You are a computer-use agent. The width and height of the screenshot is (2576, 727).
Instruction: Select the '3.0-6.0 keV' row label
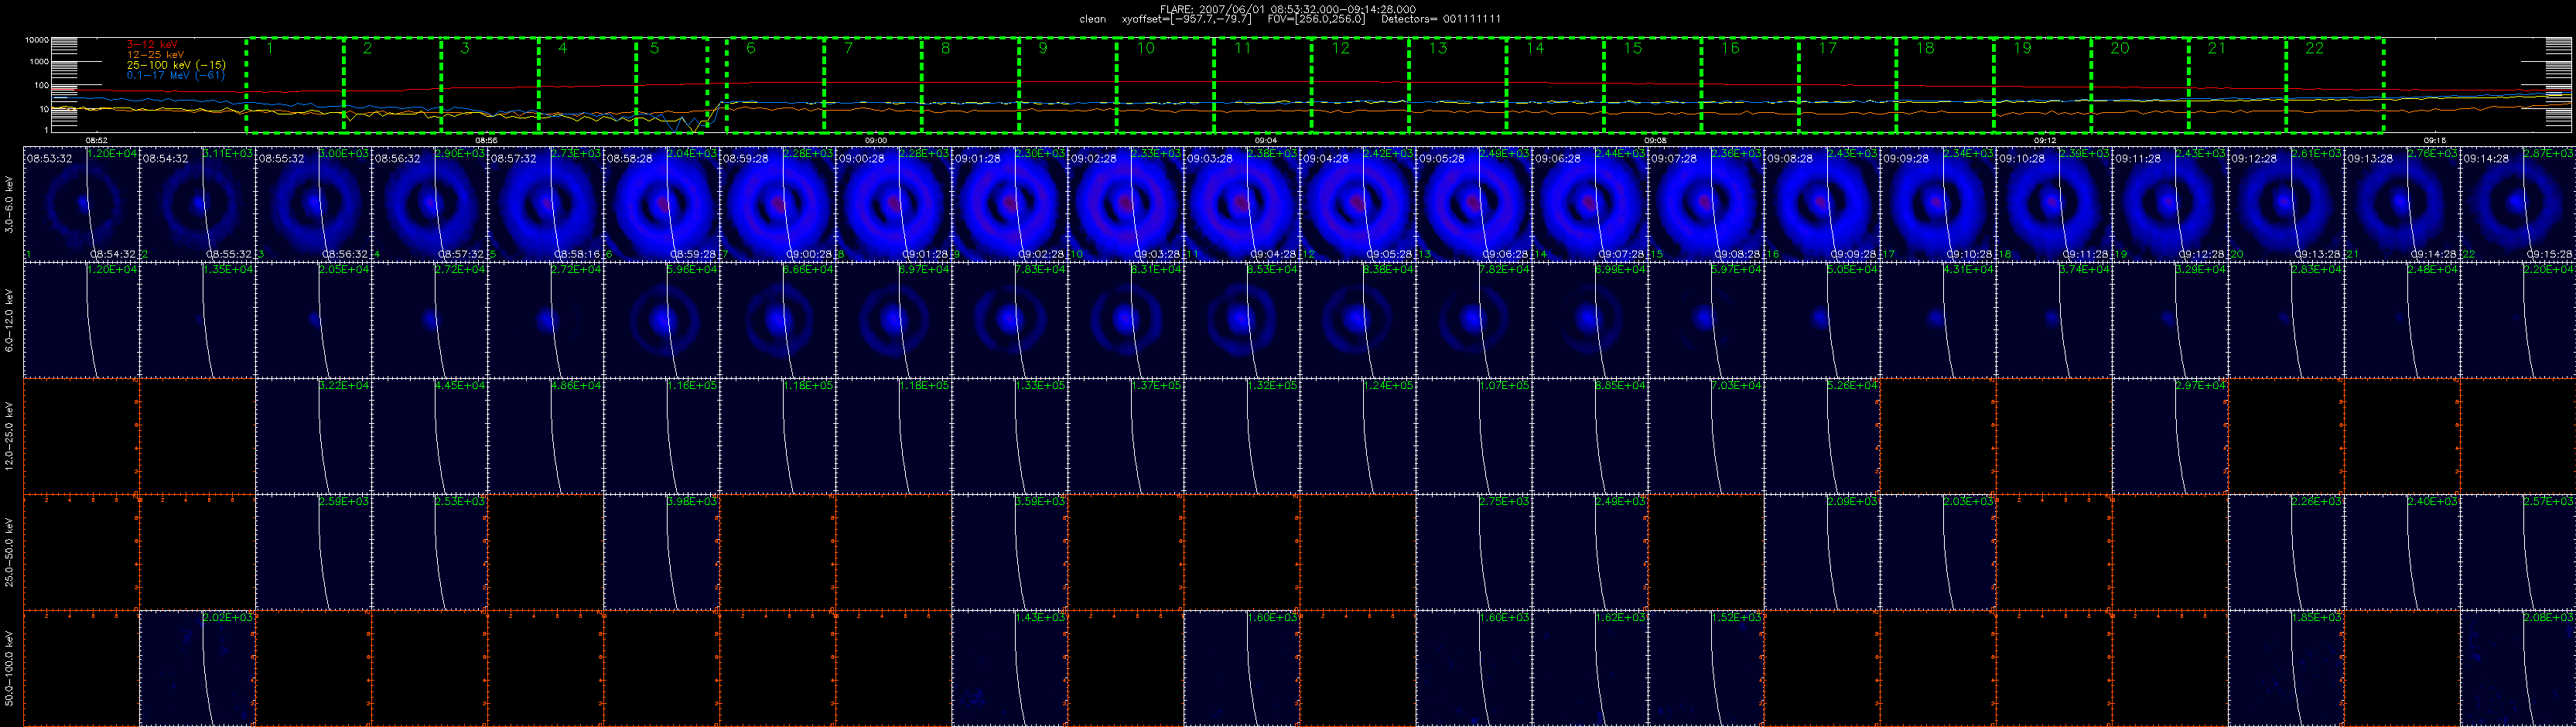coord(10,204)
